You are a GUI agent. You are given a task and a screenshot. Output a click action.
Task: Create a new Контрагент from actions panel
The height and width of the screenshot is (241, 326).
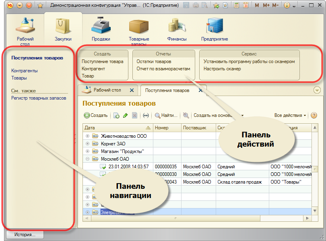[x=93, y=69]
